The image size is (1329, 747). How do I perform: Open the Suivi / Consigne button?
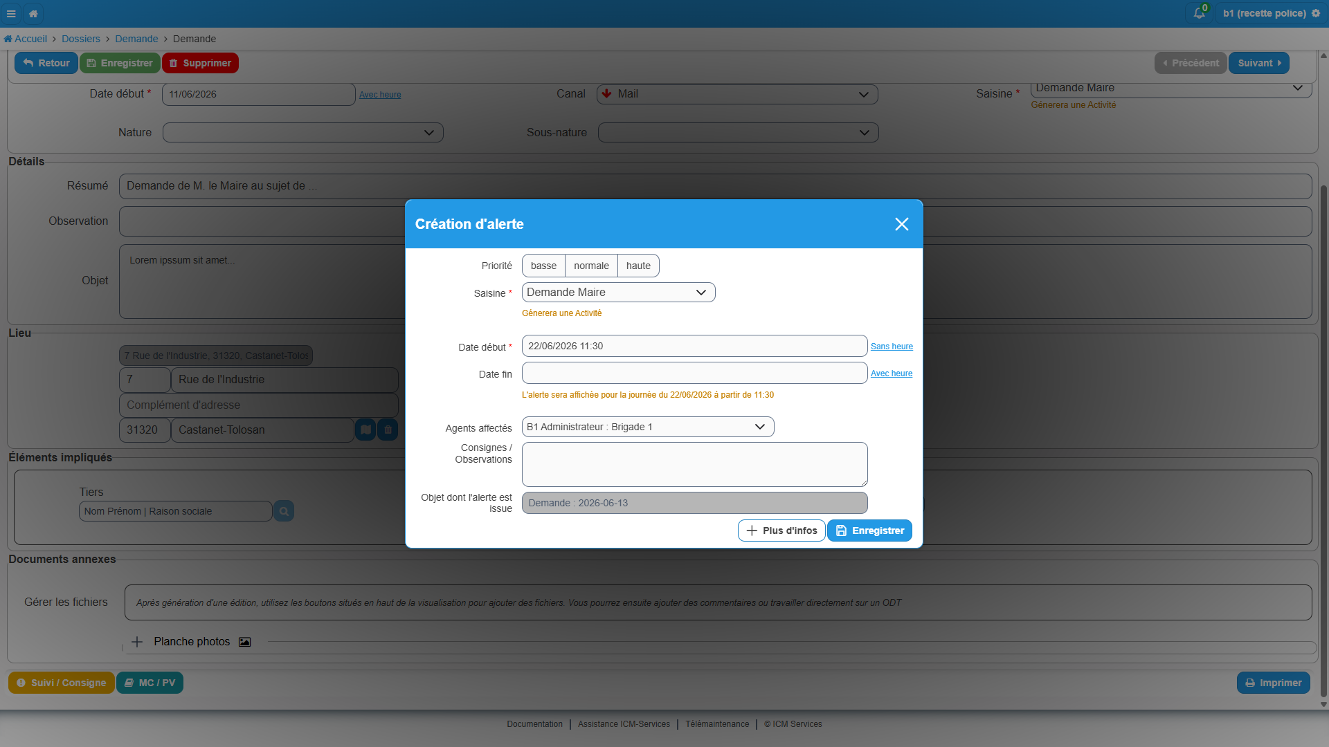[x=62, y=683]
